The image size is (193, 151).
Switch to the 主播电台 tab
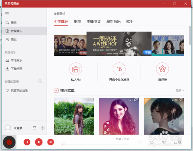pyautogui.click(x=93, y=21)
